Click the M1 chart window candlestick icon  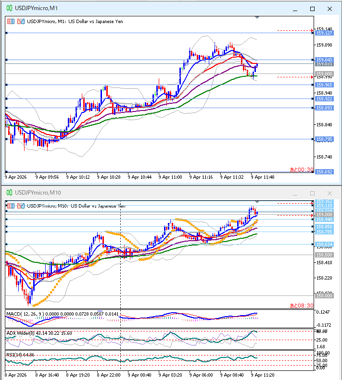[x=10, y=8]
